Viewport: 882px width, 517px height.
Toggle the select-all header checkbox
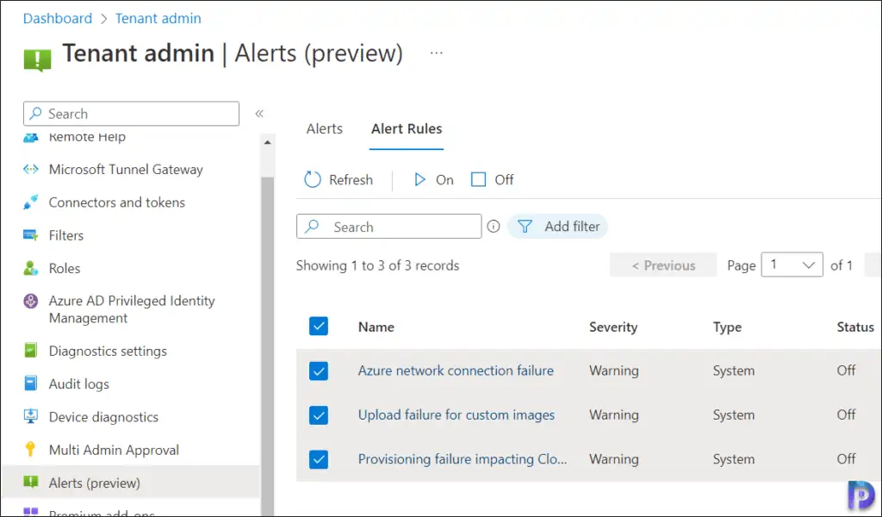(x=319, y=327)
